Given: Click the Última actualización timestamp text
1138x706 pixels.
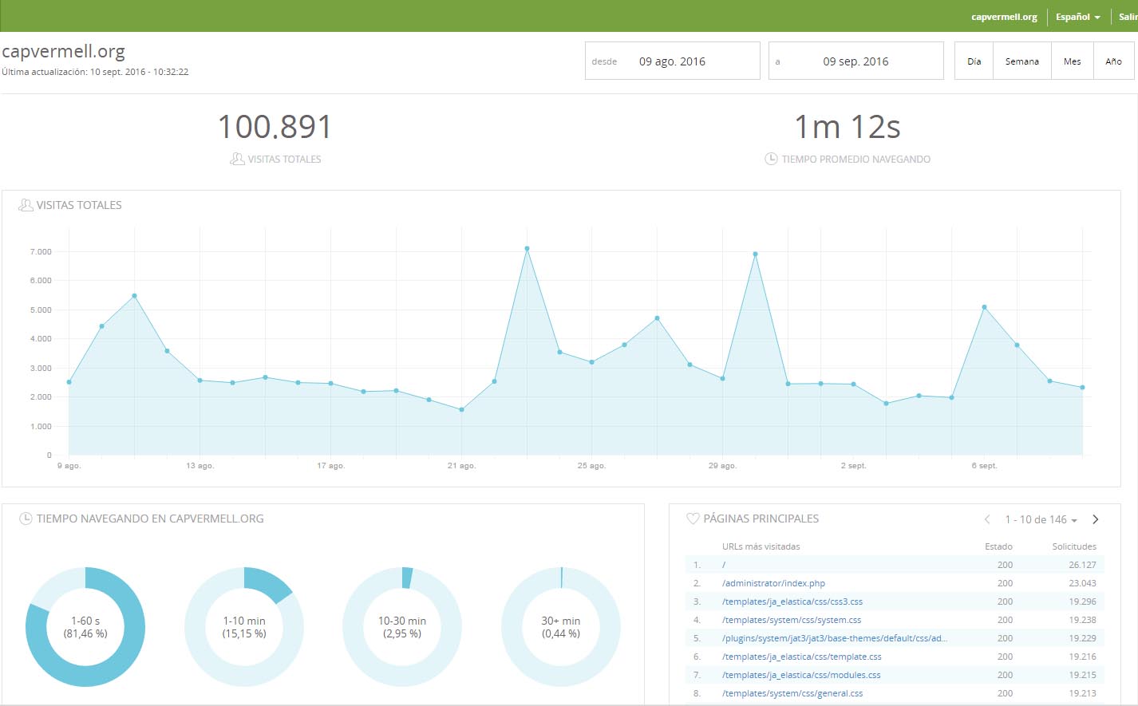Looking at the screenshot, I should coord(95,72).
